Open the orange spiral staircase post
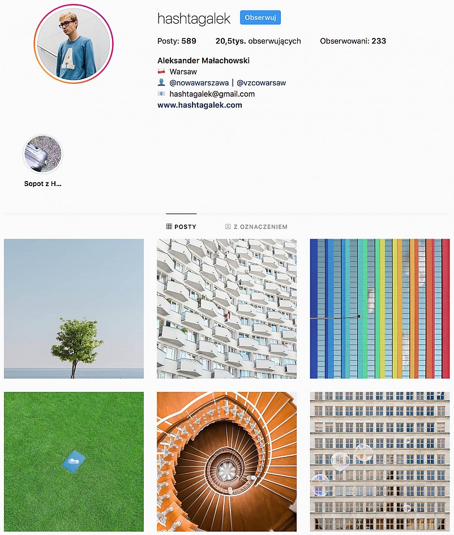The width and height of the screenshot is (454, 535). coord(227,461)
